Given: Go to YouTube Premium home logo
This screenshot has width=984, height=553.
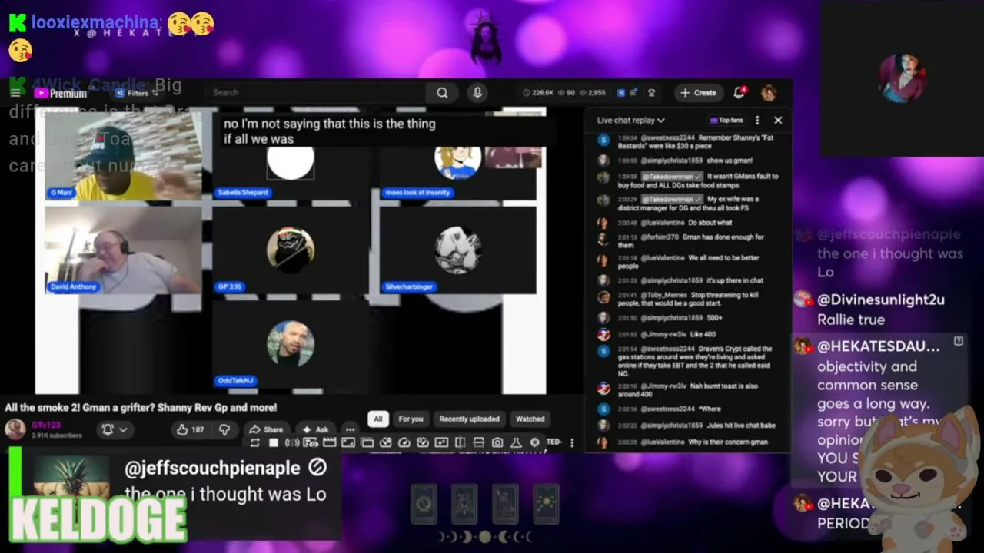Looking at the screenshot, I should [x=61, y=94].
